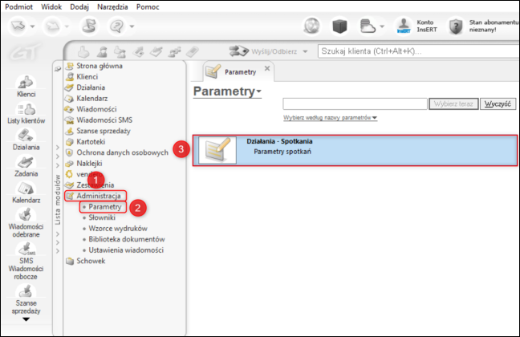Screen dimensions: 520x337
Task: Open Wiadomości odebrane shortcut
Action: pos(26,223)
